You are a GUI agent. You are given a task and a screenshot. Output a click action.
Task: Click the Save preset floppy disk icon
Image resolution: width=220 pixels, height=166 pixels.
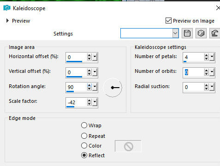coord(187,33)
